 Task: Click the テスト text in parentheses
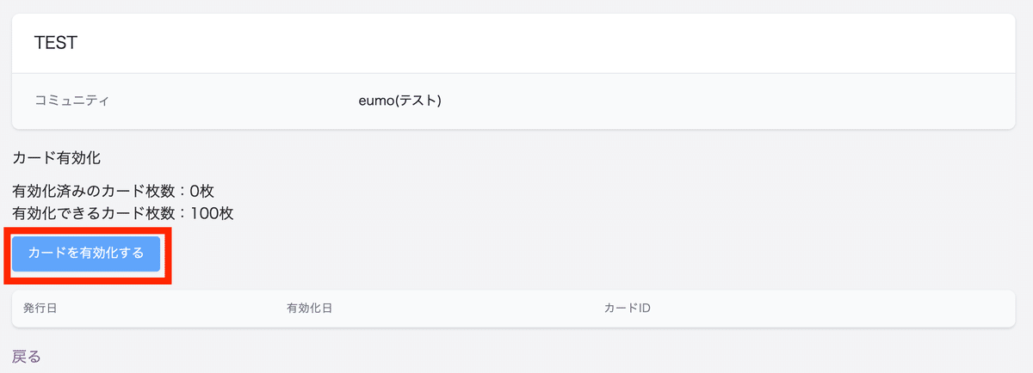pyautogui.click(x=414, y=101)
